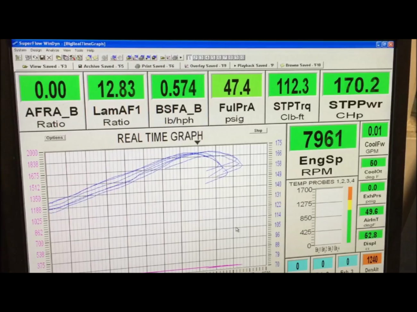The image size is (417, 312).
Task: Select screen number 1 in toolbar
Action: click(x=189, y=58)
